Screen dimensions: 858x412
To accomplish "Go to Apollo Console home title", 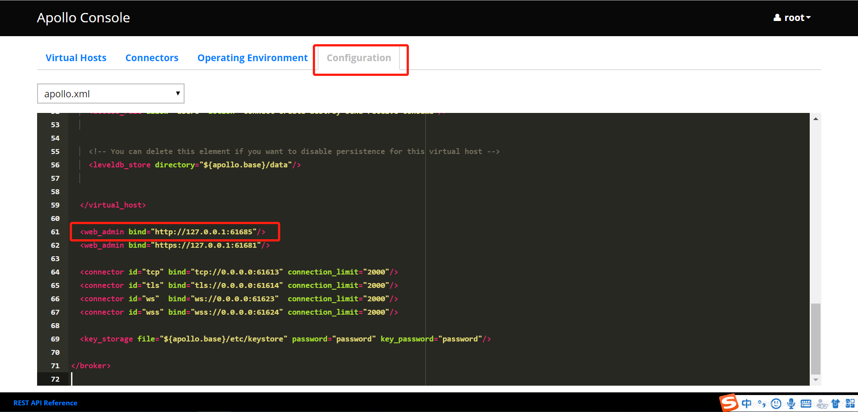I will [84, 18].
